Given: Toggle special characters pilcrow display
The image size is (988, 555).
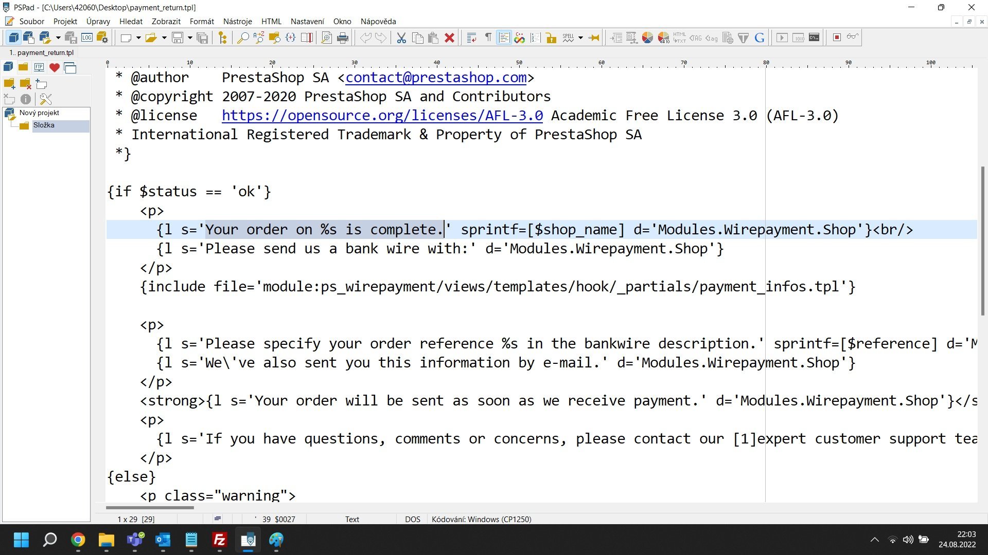Looking at the screenshot, I should (x=488, y=38).
